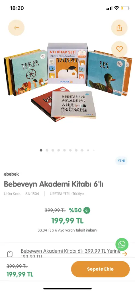Viewport: 135px width, 292px height.
Task: Tap taksit imkanı installment text
Action: click(x=86, y=230)
